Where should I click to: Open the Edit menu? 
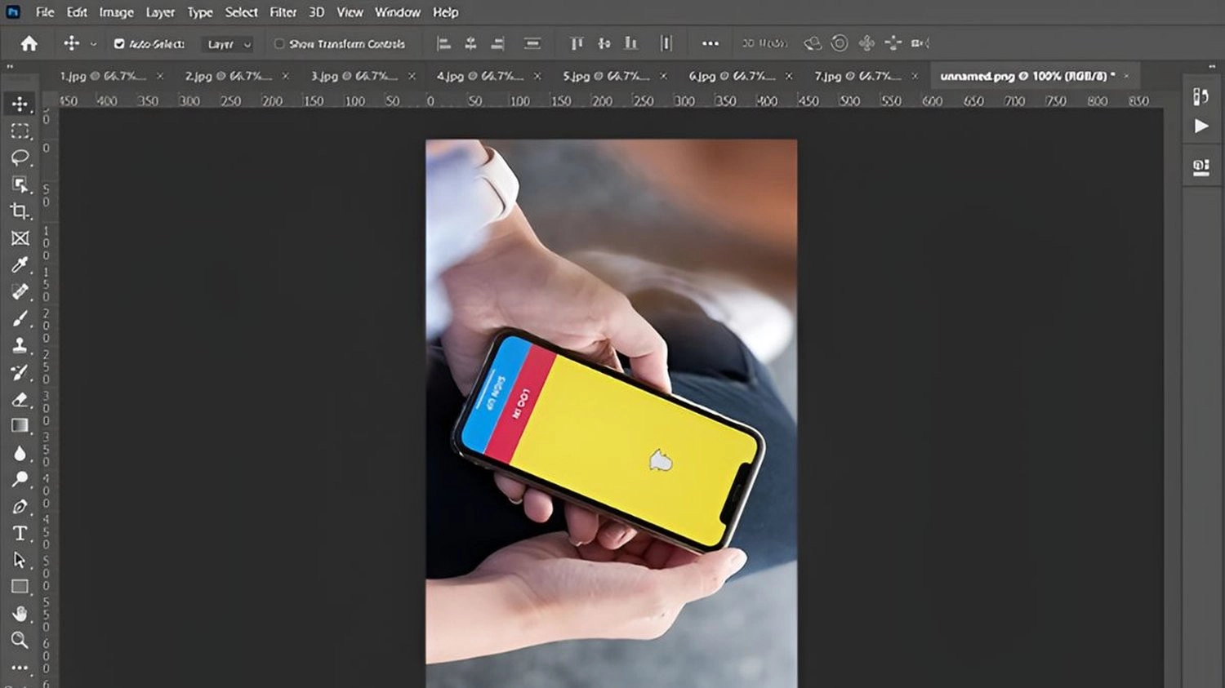pos(77,12)
